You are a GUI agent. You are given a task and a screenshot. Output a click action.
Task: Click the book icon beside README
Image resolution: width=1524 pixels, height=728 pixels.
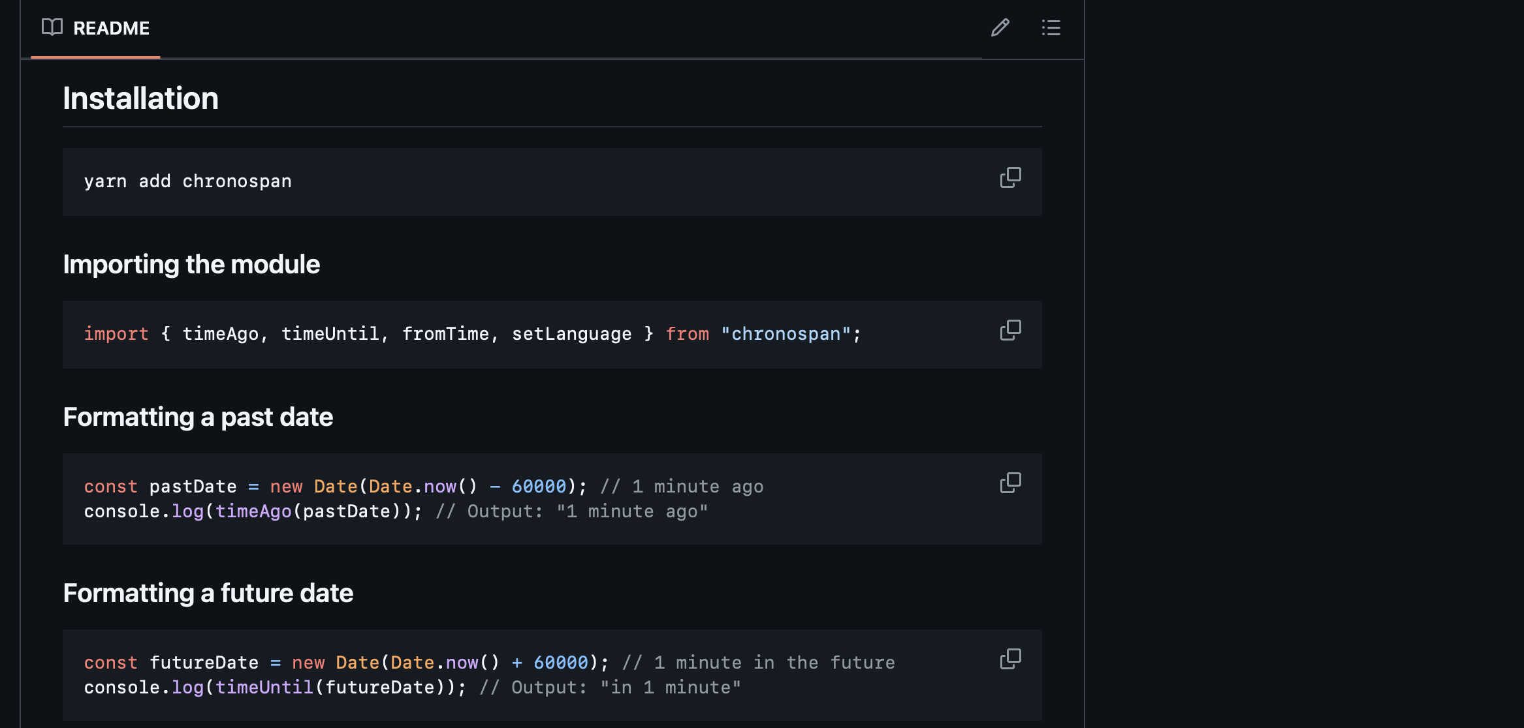52,27
